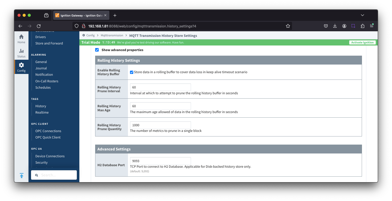Open the browser downloads icon
The width and height of the screenshot is (392, 201).
(x=335, y=26)
